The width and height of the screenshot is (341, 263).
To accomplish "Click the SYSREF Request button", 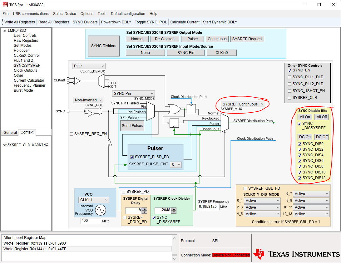I will 247,39.
